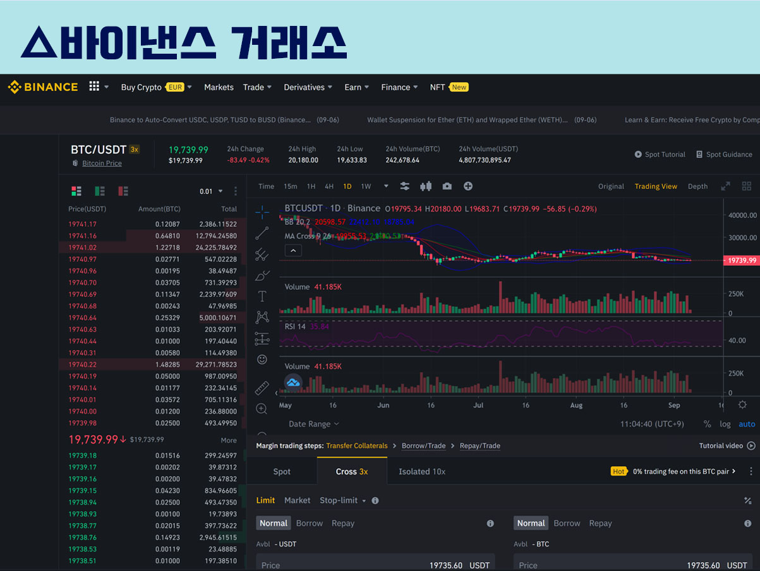Select Normal mode in buy panel
The width and height of the screenshot is (760, 571).
pos(274,523)
